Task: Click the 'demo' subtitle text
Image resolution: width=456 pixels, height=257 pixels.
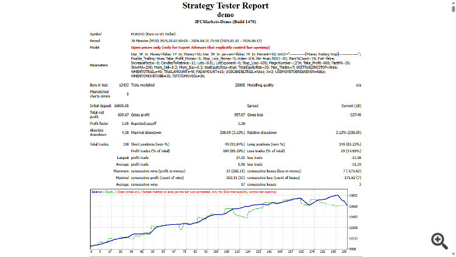Action: click(x=226, y=15)
